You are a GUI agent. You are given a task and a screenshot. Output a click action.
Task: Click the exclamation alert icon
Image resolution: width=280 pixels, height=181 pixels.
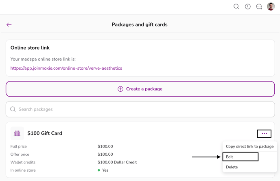click(247, 7)
